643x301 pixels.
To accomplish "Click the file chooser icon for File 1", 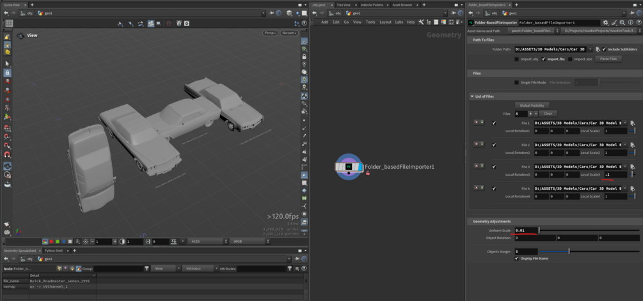I will coord(632,123).
